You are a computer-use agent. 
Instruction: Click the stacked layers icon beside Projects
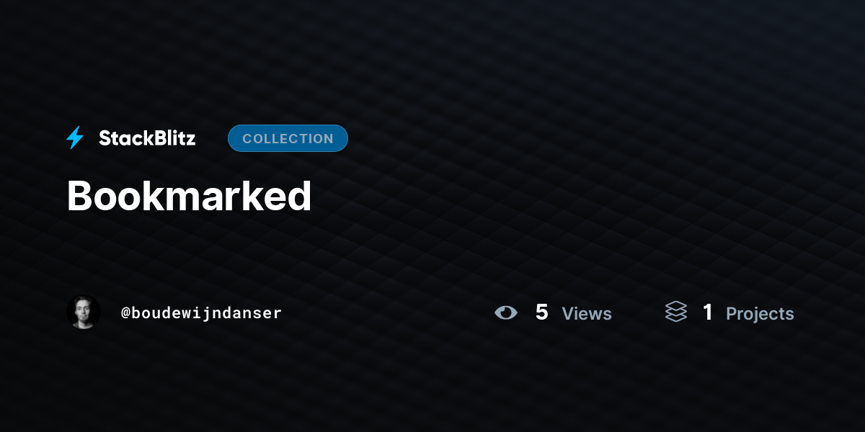pos(676,312)
